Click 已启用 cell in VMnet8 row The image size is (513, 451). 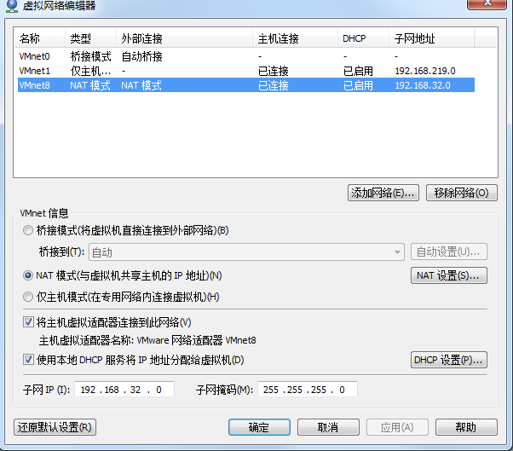point(358,85)
